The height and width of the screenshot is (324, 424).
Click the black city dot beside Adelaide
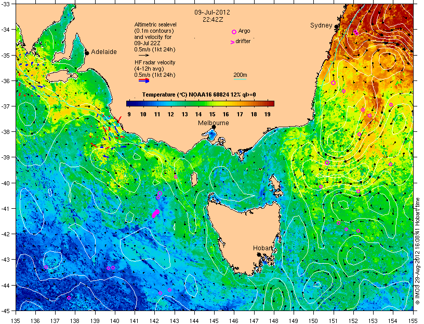tap(87, 53)
